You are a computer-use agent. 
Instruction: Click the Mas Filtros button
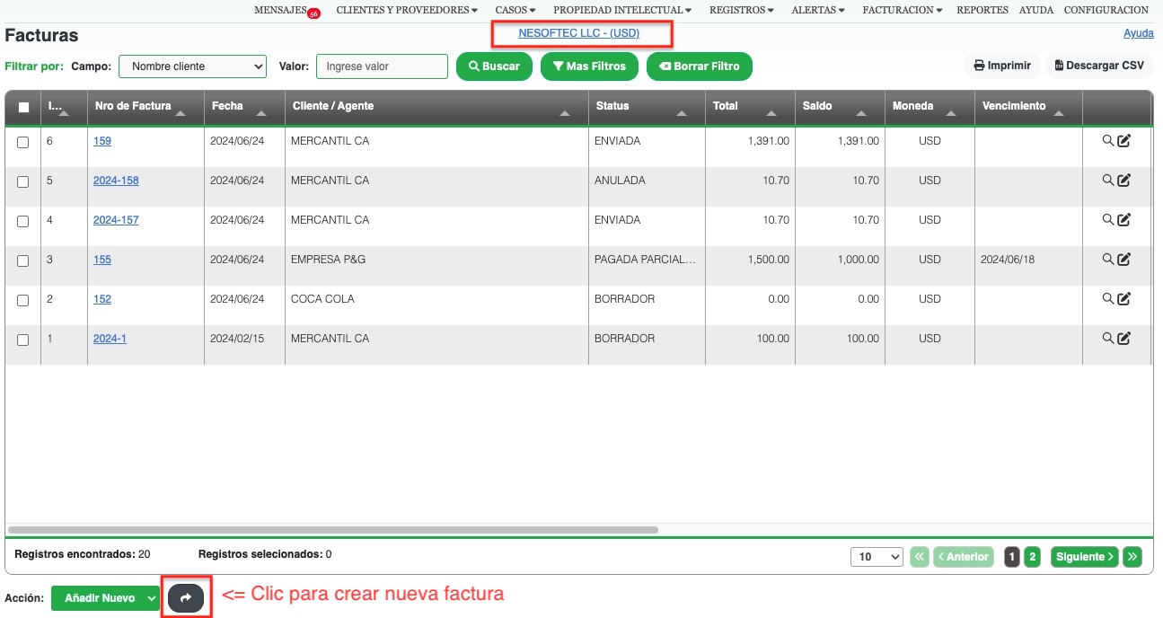click(589, 66)
